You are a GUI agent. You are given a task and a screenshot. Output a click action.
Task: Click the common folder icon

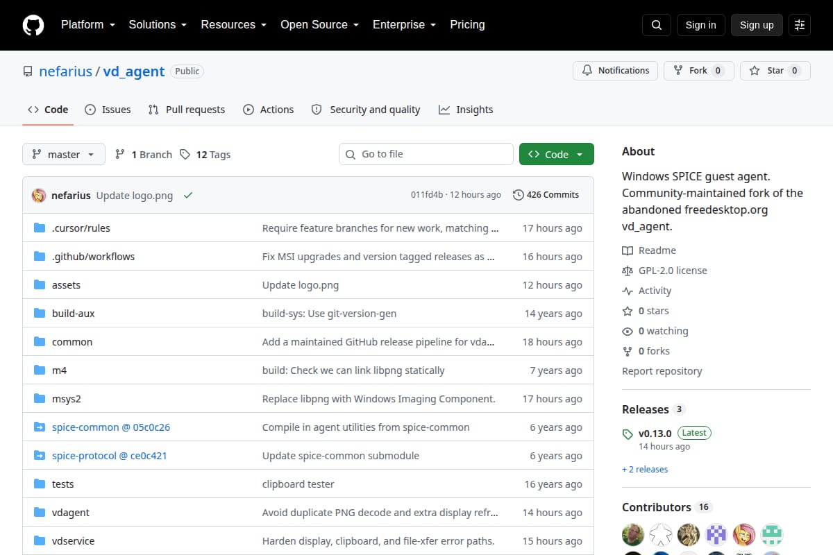pos(40,341)
